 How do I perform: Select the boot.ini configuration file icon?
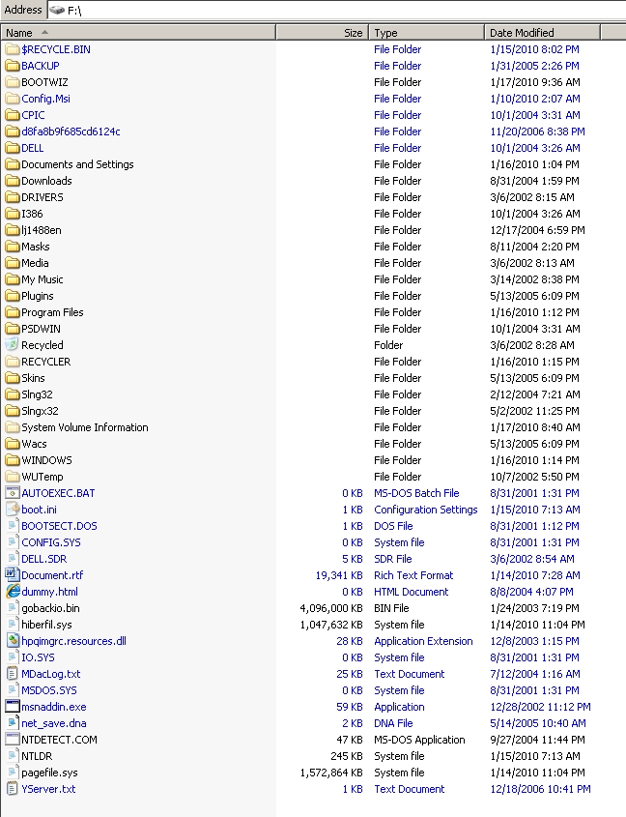coord(13,510)
